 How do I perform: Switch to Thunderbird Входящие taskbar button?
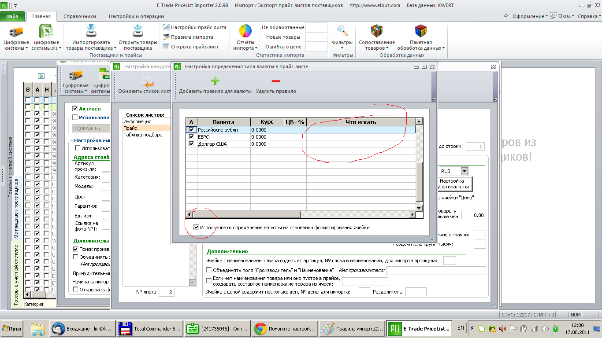pyautogui.click(x=83, y=329)
